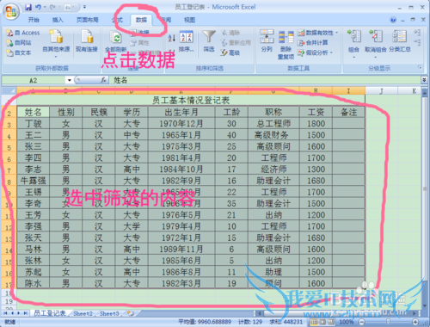430x327 pixels.
Task: Click Reapply filter (重新应用)
Action: [236, 43]
